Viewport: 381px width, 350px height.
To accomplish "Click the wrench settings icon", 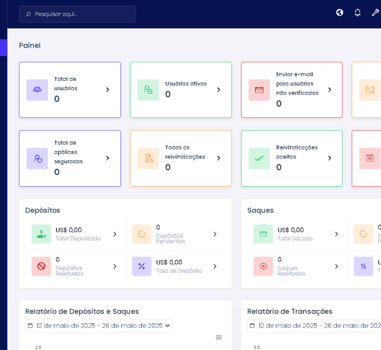I will tap(375, 13).
